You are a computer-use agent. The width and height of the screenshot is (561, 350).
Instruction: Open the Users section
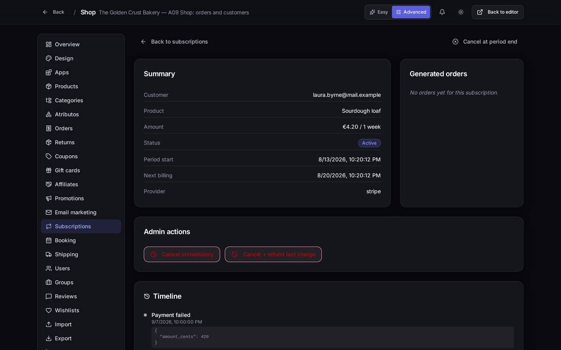81,268
